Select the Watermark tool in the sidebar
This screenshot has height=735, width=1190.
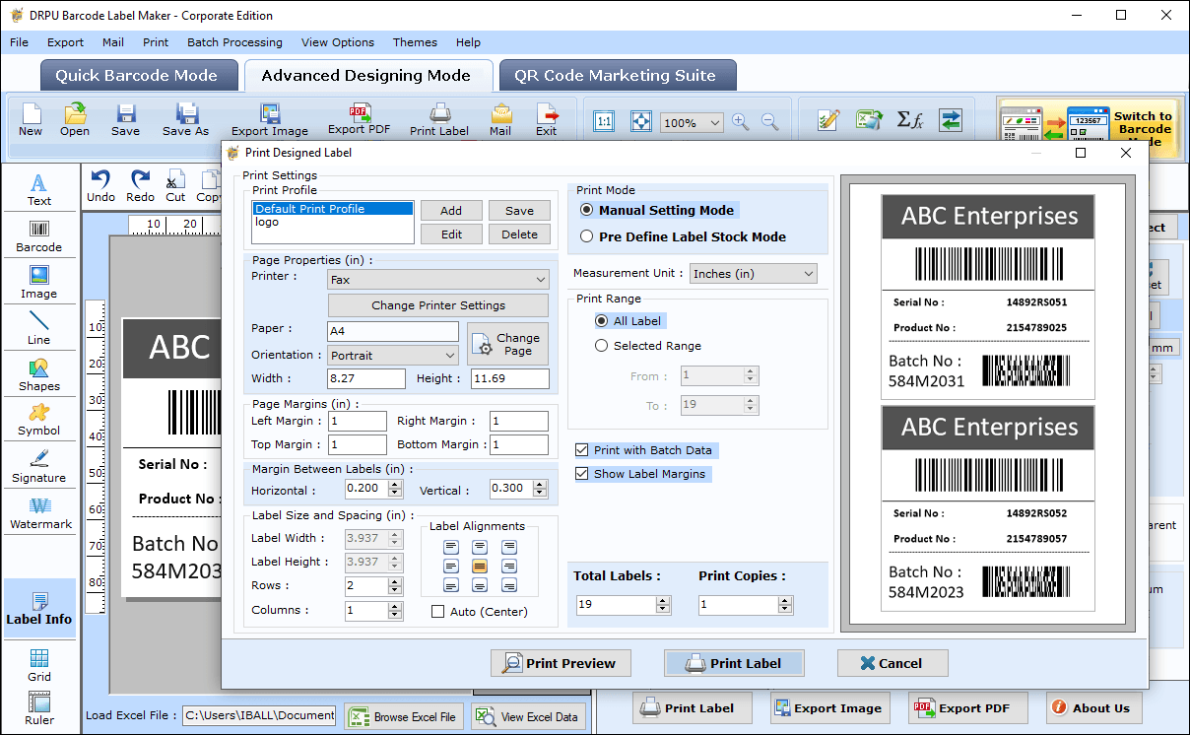39,512
